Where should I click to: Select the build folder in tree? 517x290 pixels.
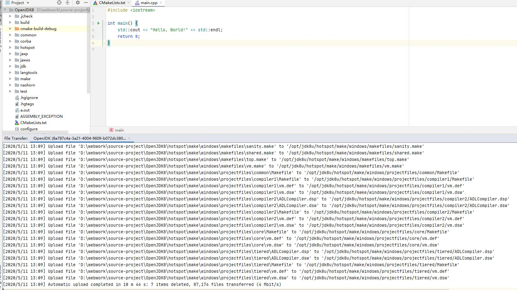point(25,22)
